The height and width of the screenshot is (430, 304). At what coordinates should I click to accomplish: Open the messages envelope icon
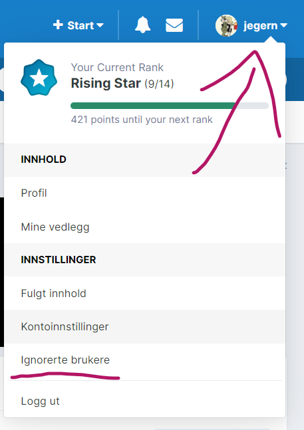coord(174,25)
